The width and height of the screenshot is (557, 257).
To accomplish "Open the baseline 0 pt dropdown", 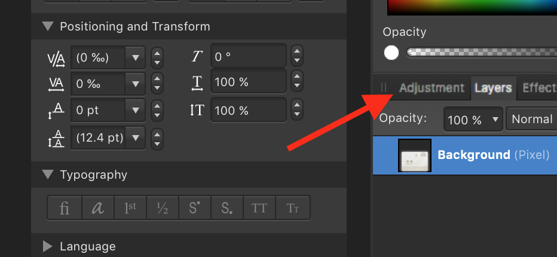I will pos(135,110).
